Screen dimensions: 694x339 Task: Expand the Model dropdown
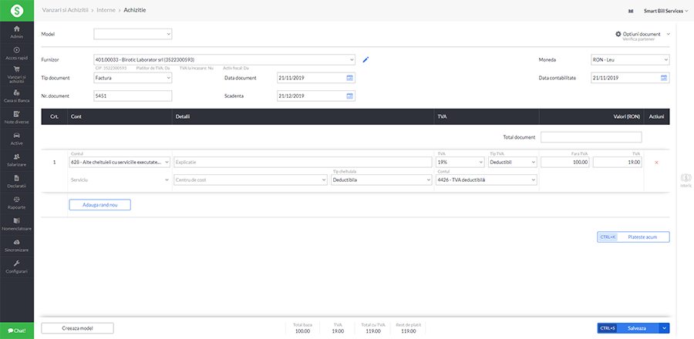tap(133, 34)
